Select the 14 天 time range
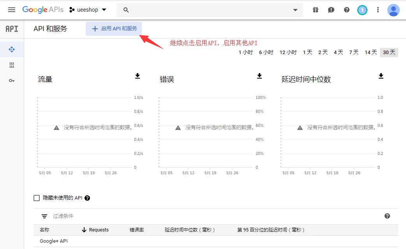 pyautogui.click(x=371, y=52)
